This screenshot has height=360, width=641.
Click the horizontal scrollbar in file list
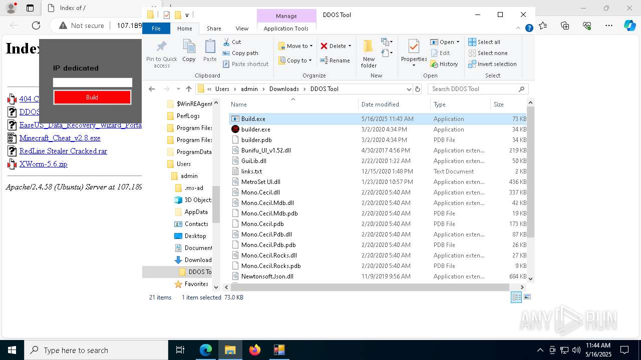(x=370, y=287)
